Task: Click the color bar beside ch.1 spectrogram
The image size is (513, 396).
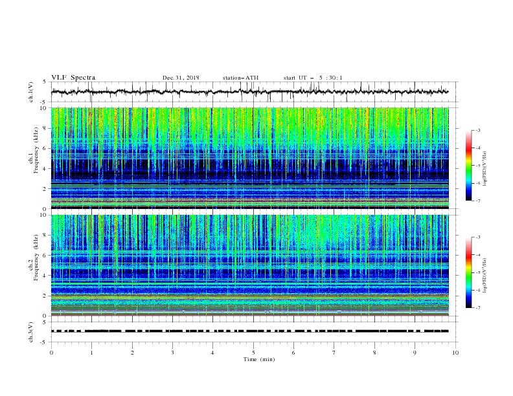Action: tap(468, 166)
